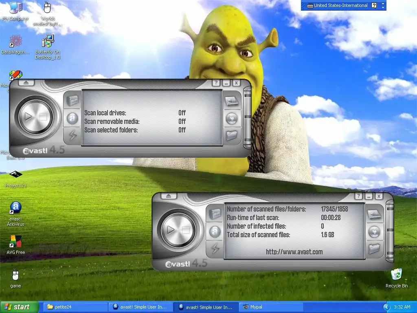Start scan in upper avast window
The height and width of the screenshot is (313, 417).
pos(28,117)
